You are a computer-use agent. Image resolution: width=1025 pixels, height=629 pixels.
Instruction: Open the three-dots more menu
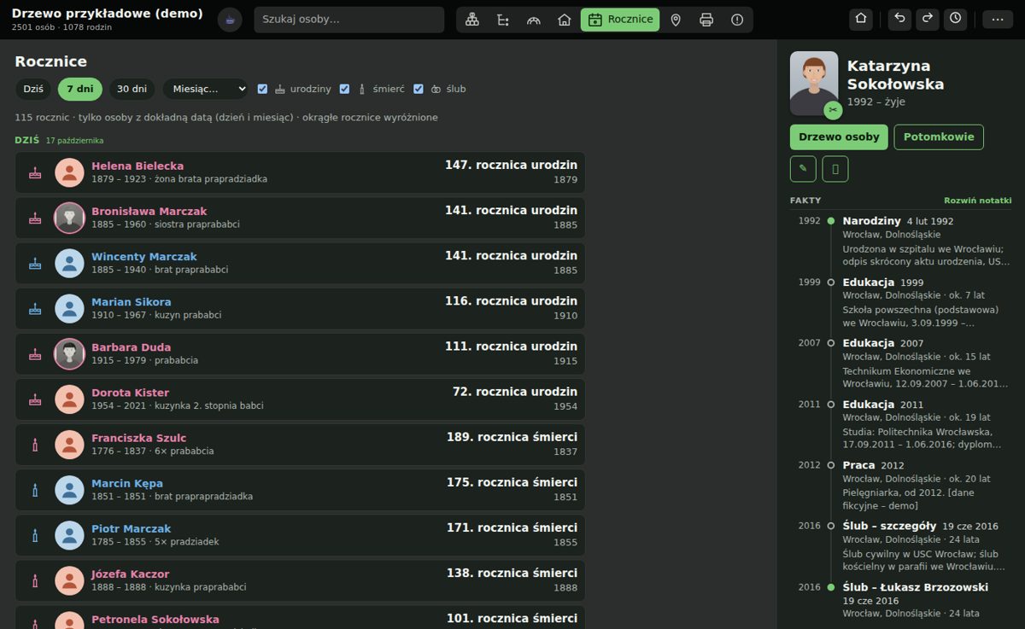998,20
